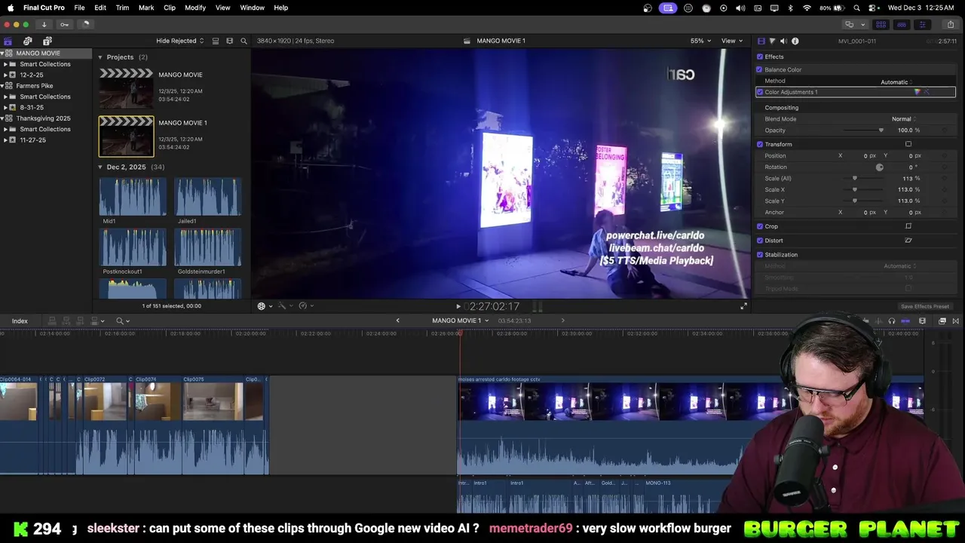Collapse the Projects section triangle
The image size is (965, 543).
click(x=100, y=57)
